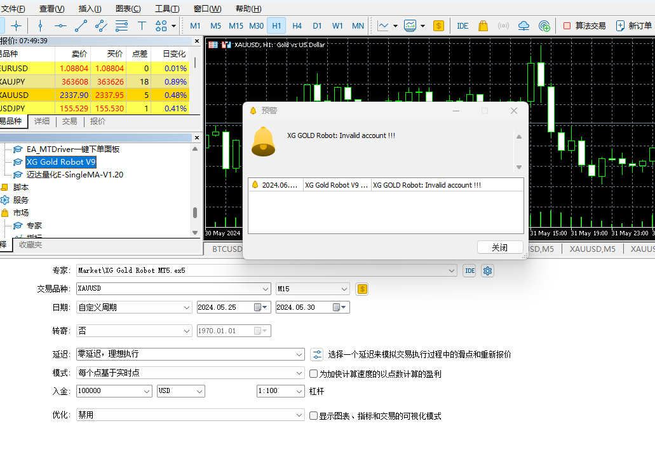
Task: Switch chart to M1 timeframe
Action: (x=195, y=26)
